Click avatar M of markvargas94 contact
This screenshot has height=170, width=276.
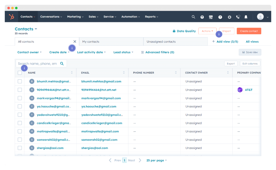[32, 98]
